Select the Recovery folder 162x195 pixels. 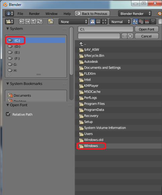click(118, 116)
